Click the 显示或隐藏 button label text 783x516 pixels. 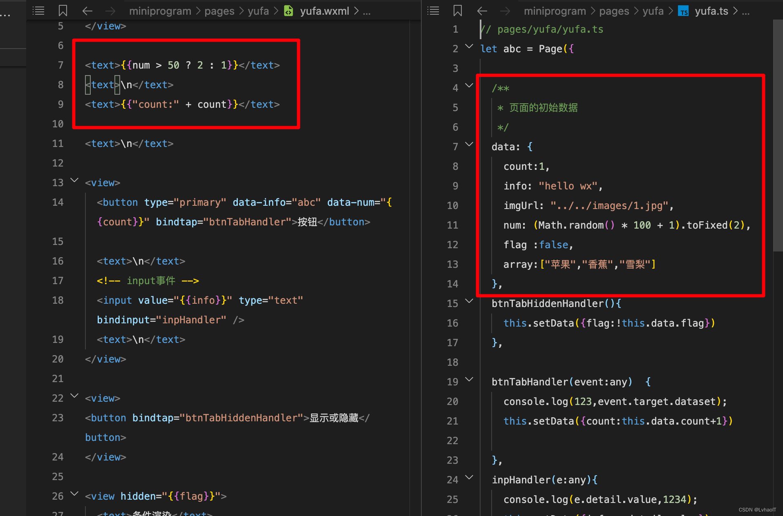[x=334, y=418]
